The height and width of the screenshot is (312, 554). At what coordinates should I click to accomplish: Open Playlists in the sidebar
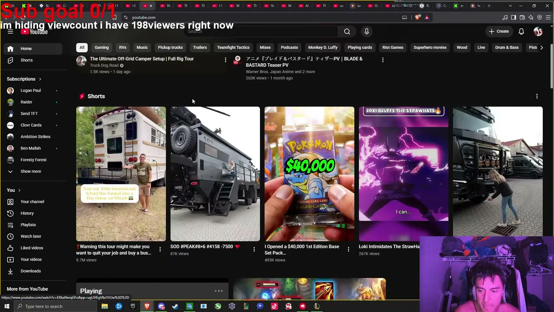32,225
